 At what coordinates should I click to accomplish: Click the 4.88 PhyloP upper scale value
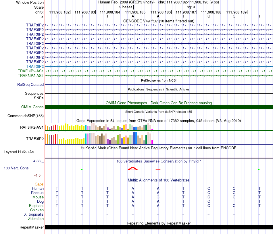tap(37, 161)
